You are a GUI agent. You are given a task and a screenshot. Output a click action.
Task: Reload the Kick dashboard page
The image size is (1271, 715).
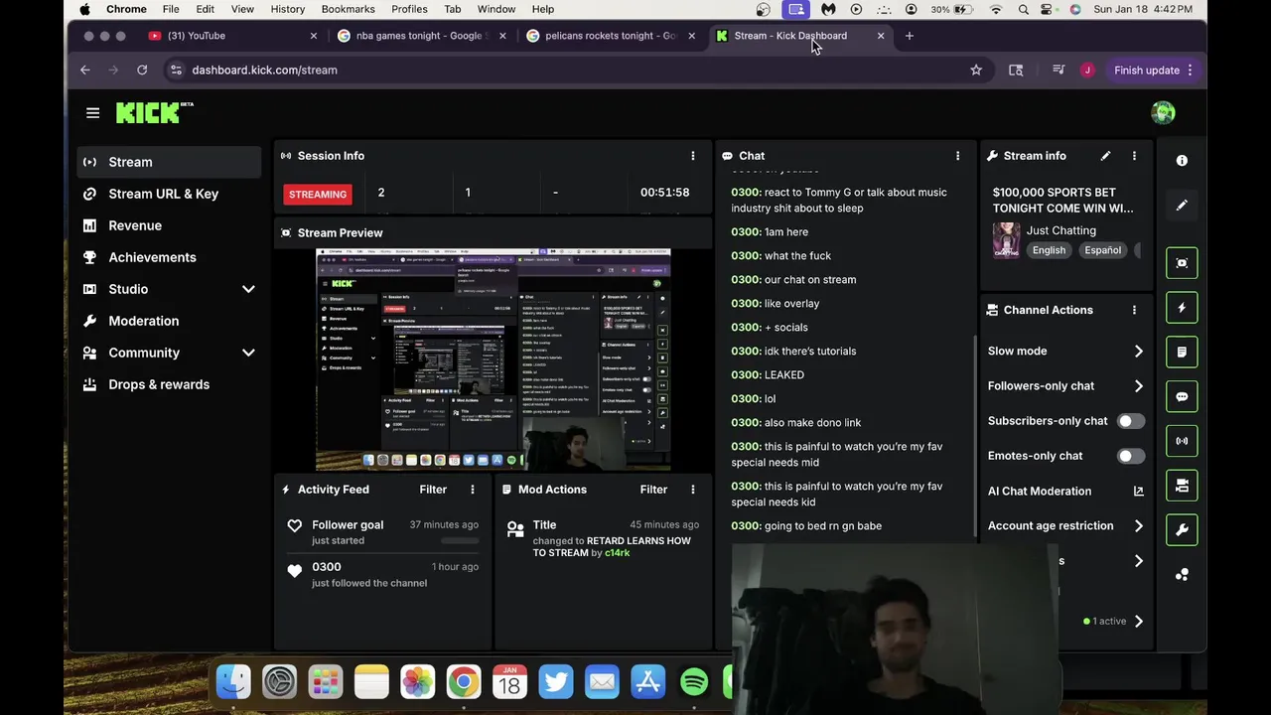coord(142,71)
